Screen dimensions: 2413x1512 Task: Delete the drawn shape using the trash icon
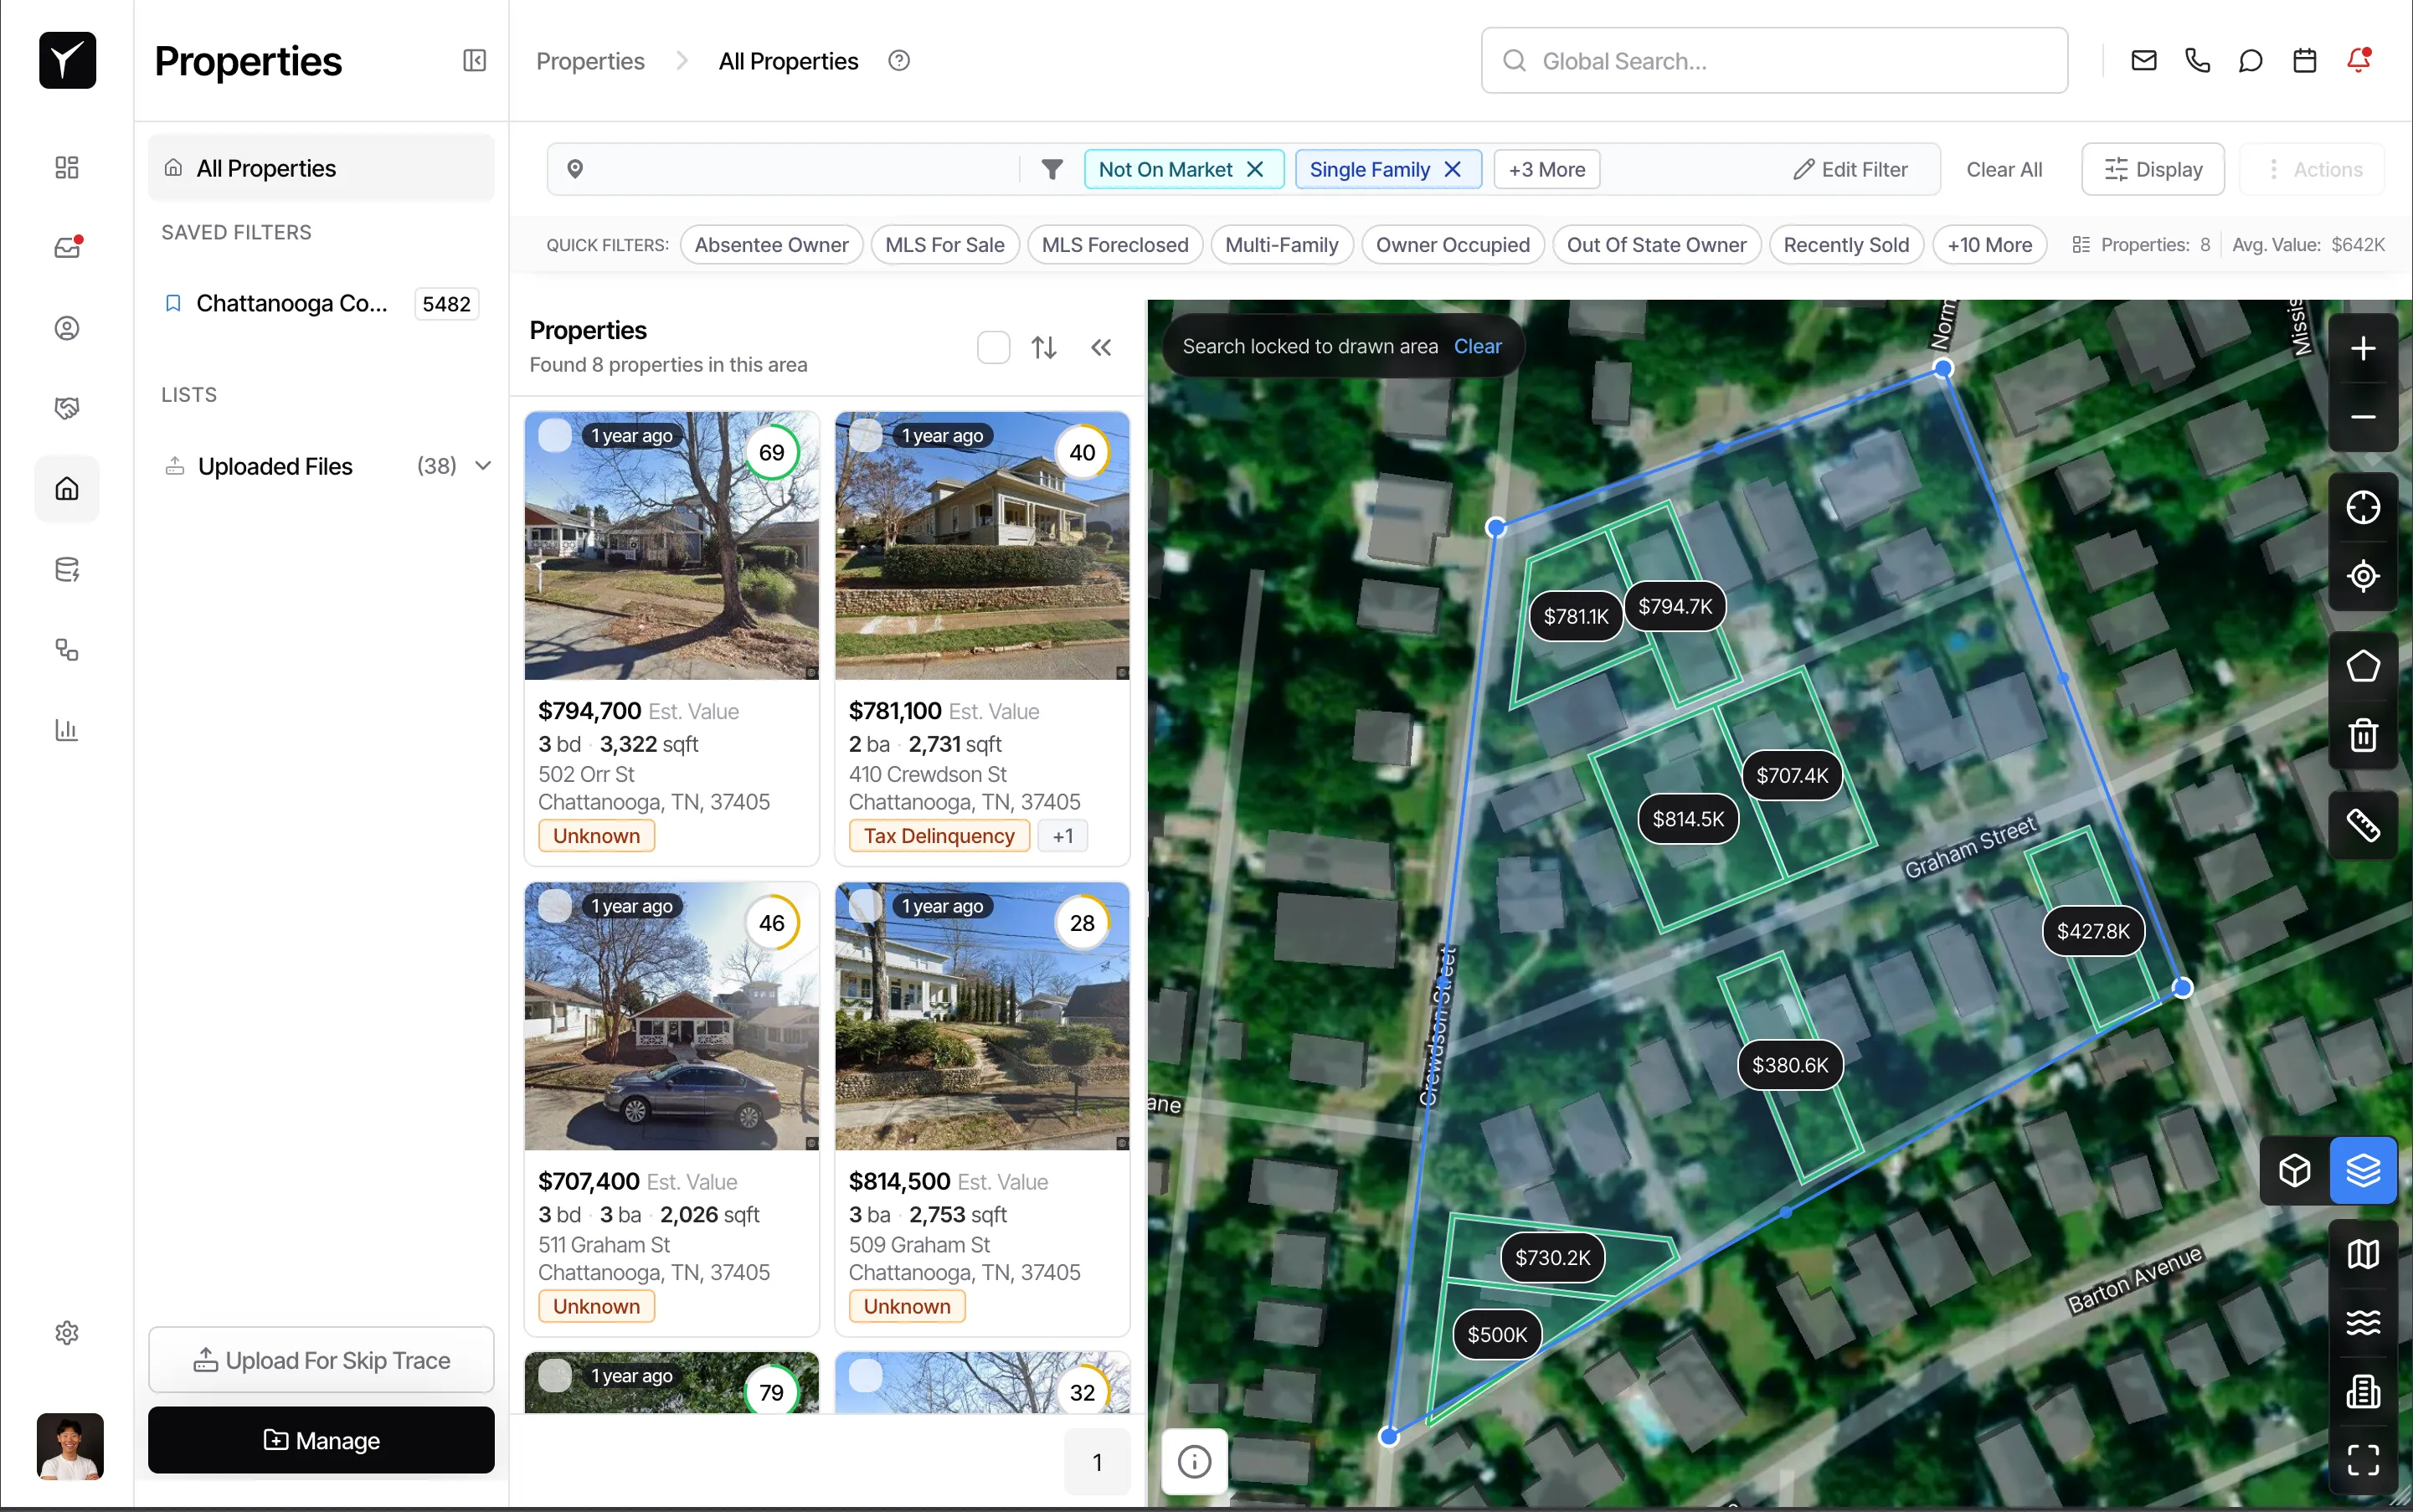tap(2363, 736)
